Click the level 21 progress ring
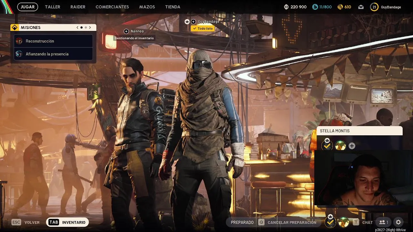The image size is (413, 232). (374, 7)
